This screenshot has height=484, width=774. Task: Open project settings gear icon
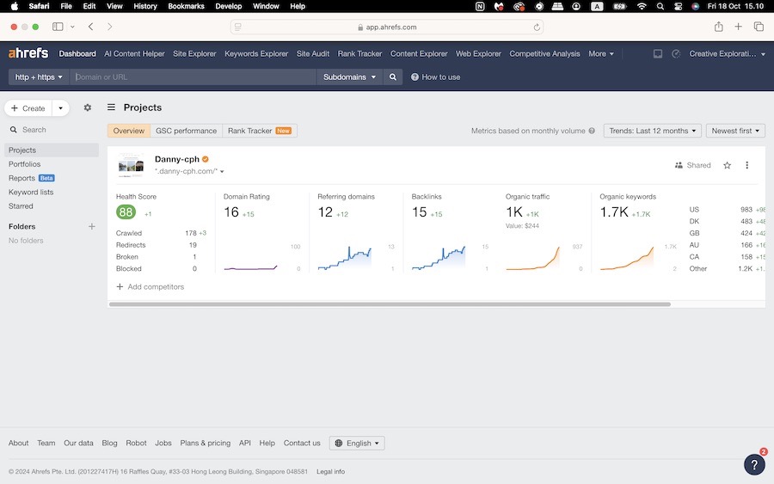coord(87,108)
